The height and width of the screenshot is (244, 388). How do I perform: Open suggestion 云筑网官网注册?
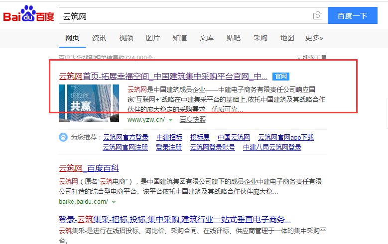point(125,147)
